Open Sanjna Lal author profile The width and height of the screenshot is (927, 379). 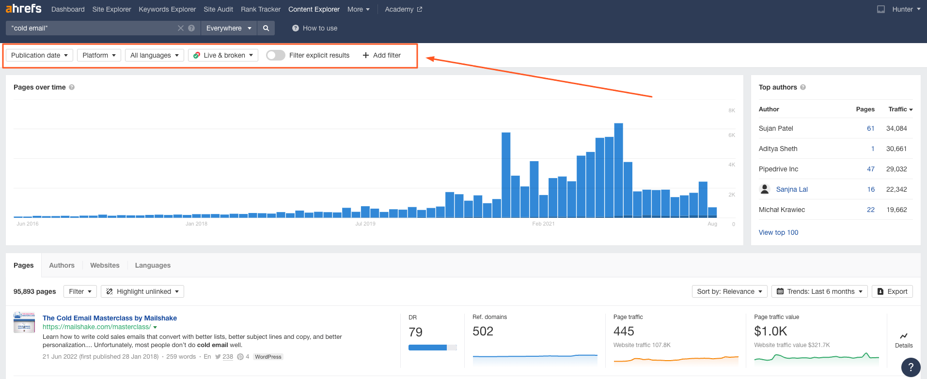792,189
